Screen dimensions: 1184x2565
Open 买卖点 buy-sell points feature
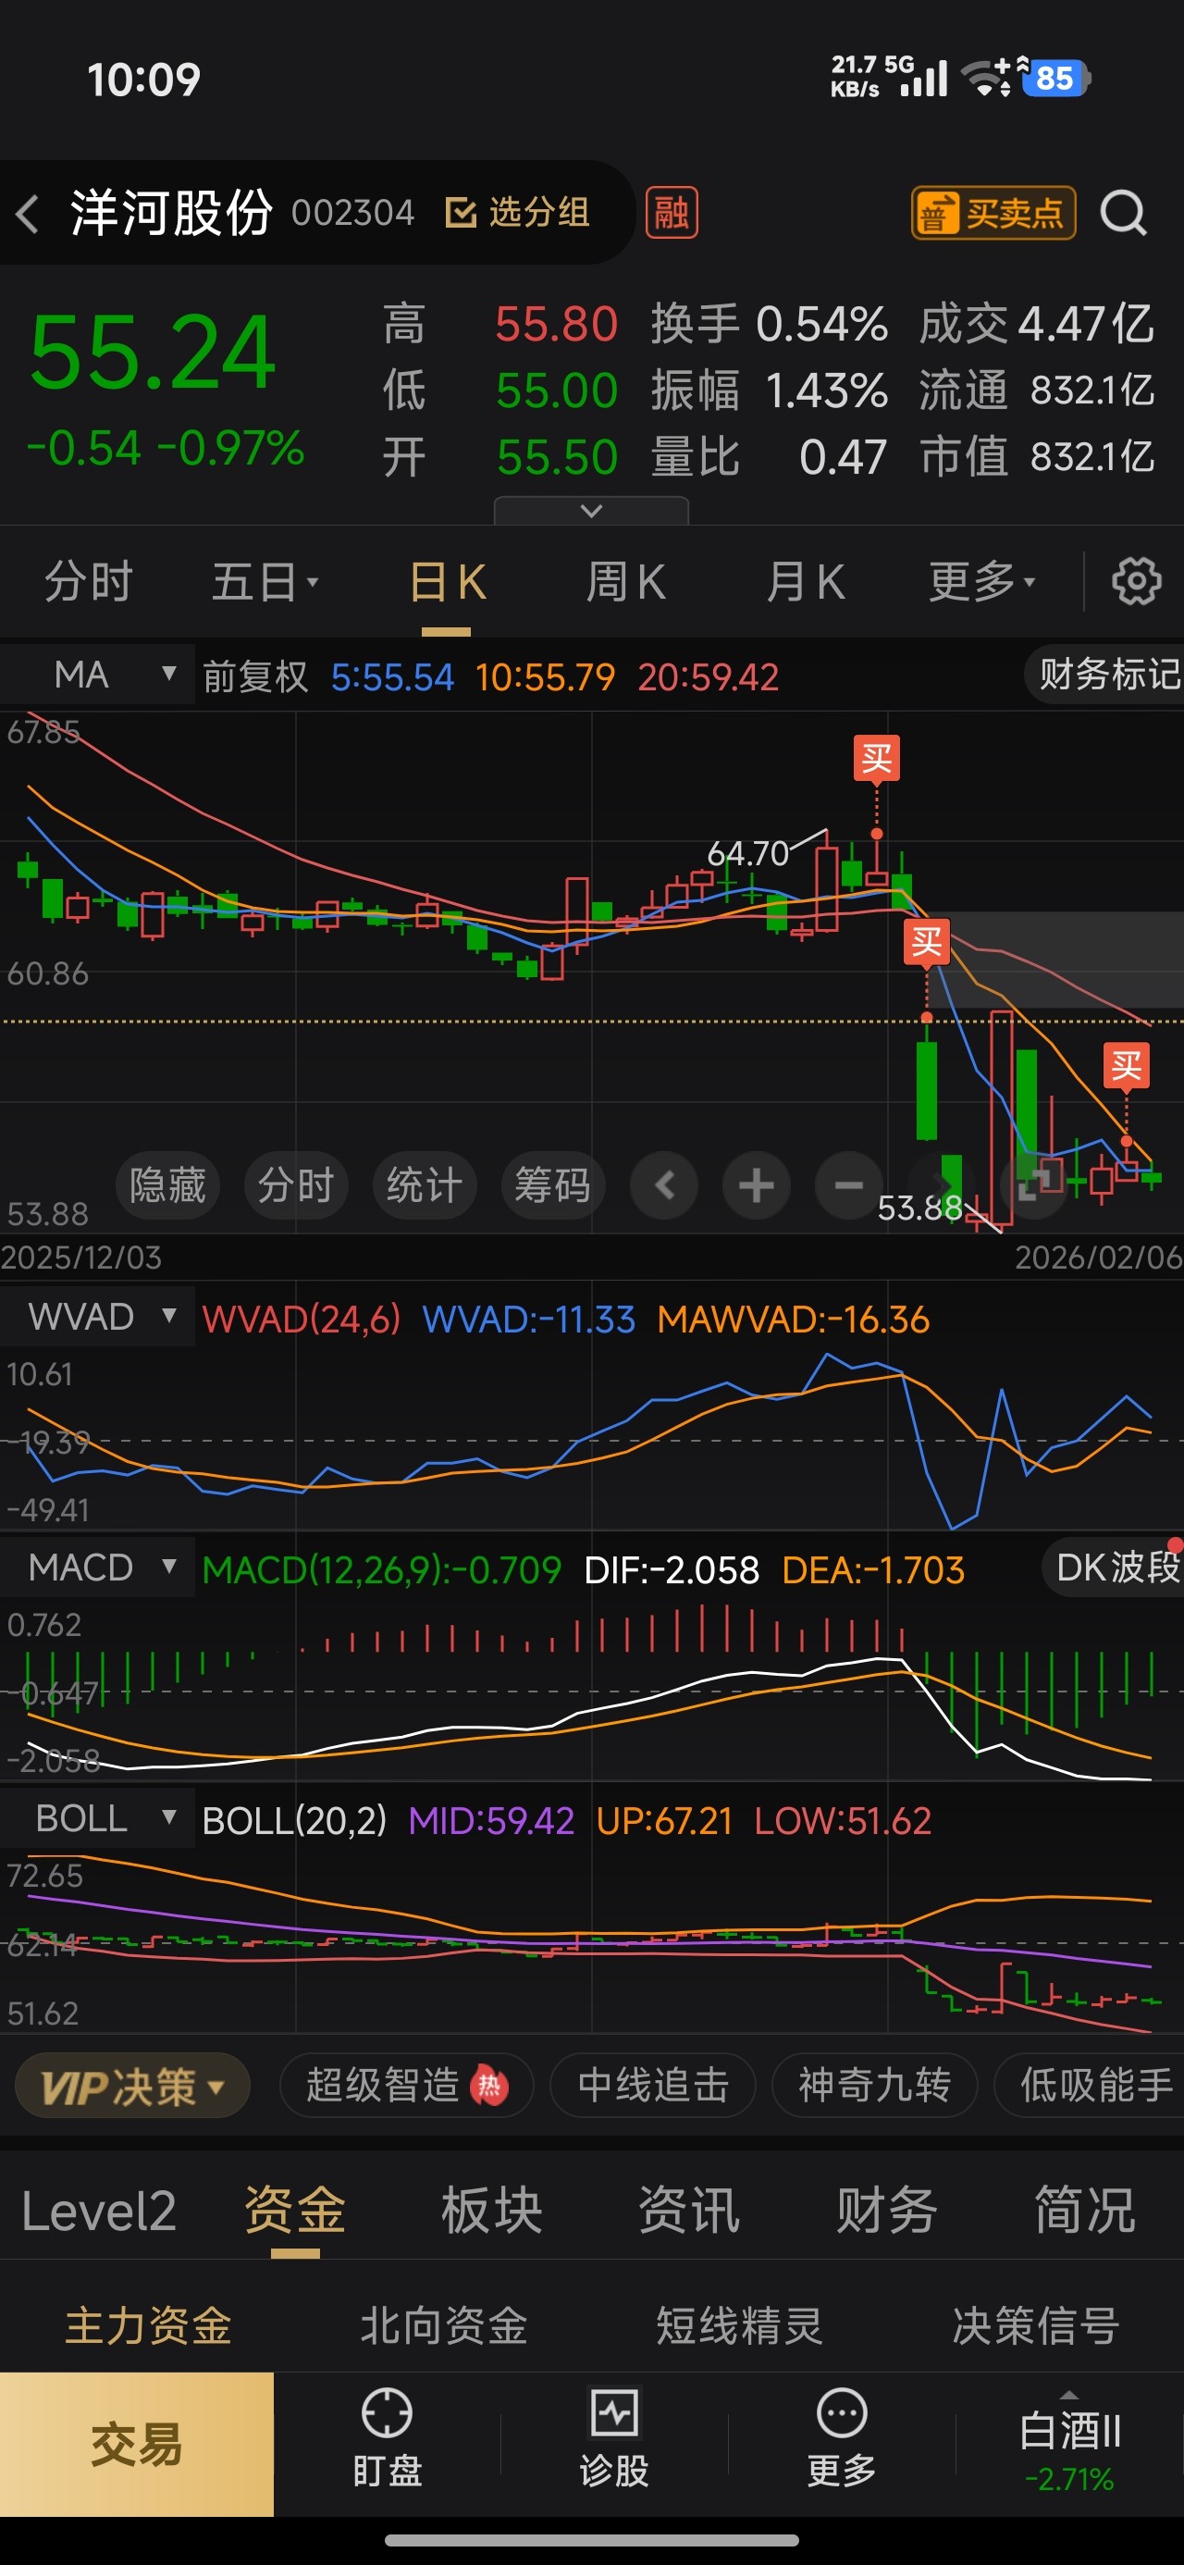click(x=993, y=213)
